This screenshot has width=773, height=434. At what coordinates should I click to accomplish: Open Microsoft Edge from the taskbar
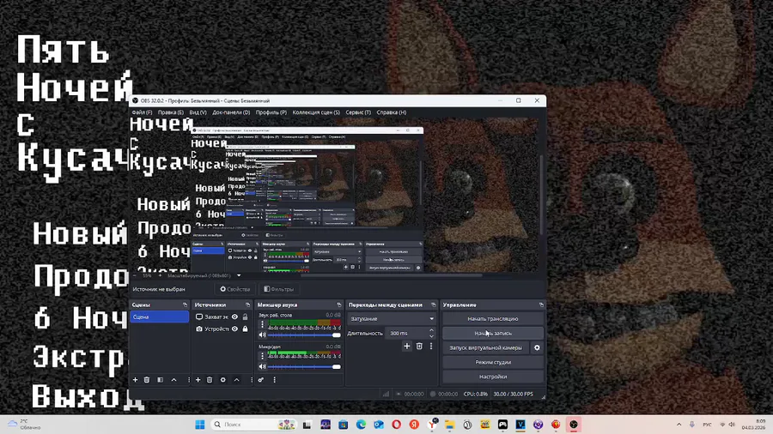click(x=361, y=425)
